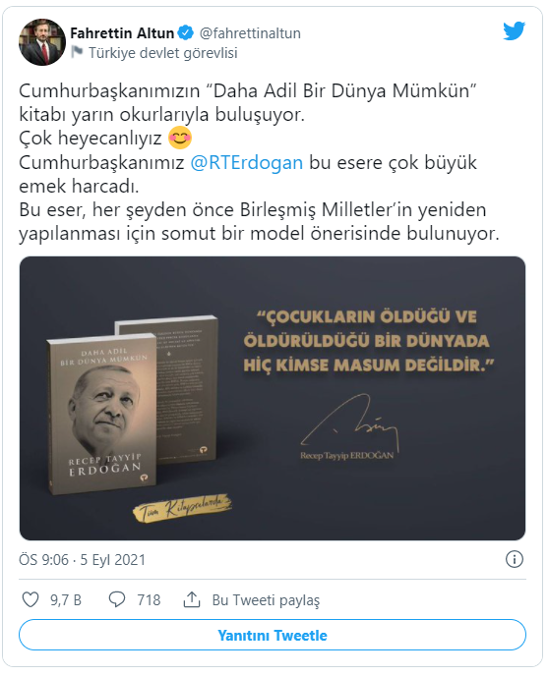
Task: Open Fahrettin Altun's profile picture
Action: click(42, 42)
